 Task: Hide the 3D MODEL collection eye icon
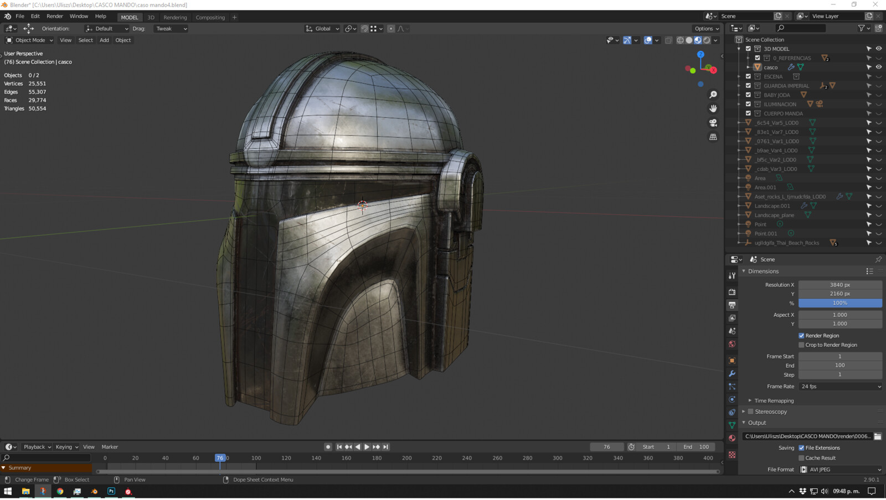click(x=878, y=49)
